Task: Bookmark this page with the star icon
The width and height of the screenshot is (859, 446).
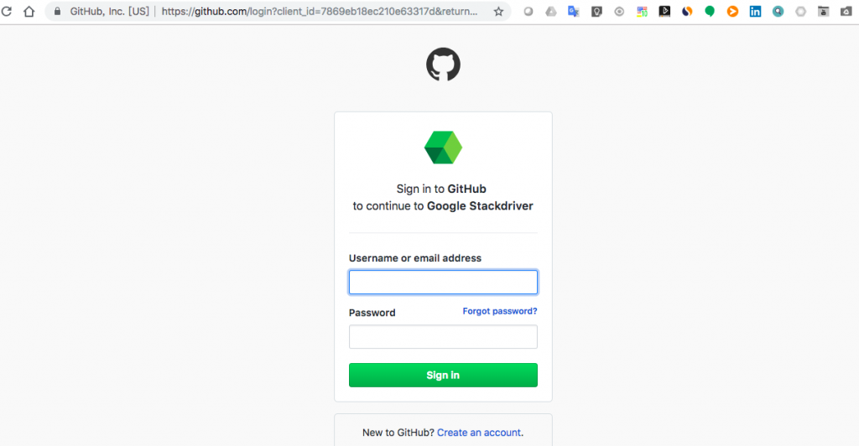Action: click(x=498, y=12)
